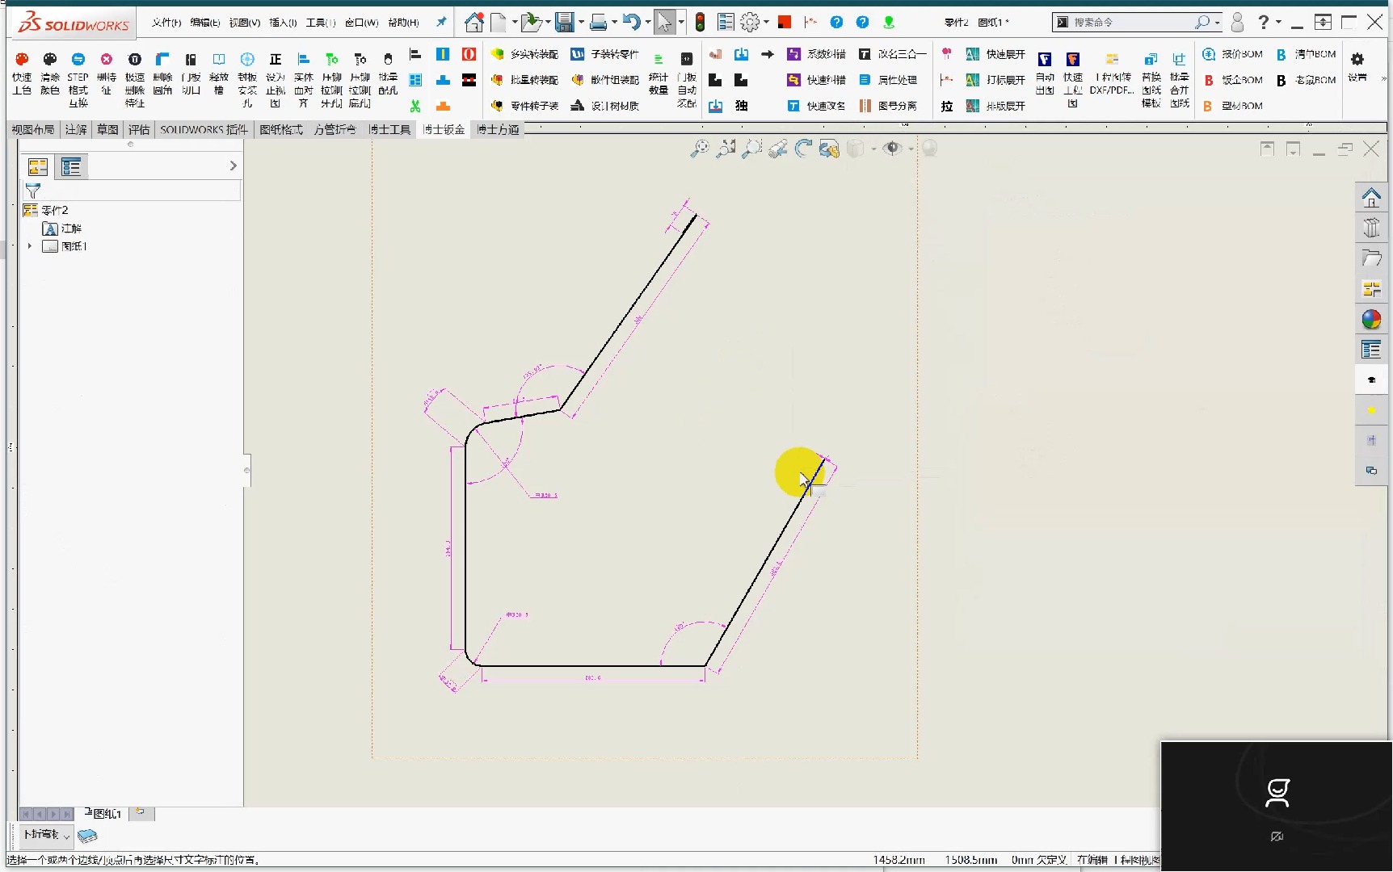Click inside the 搜索命令 search field
The image size is (1393, 872).
click(x=1131, y=22)
